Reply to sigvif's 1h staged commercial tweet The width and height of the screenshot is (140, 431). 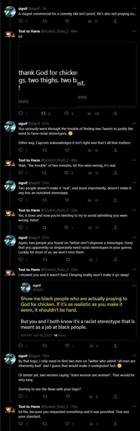20,22
